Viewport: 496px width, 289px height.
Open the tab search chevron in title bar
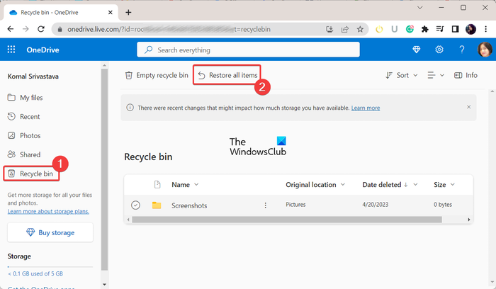[x=419, y=8]
